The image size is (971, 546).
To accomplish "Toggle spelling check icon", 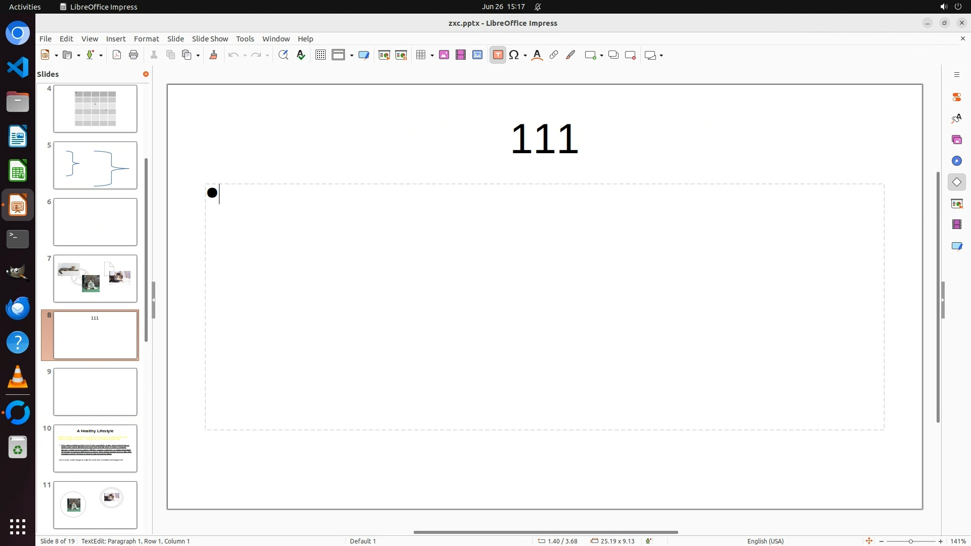I will point(301,55).
